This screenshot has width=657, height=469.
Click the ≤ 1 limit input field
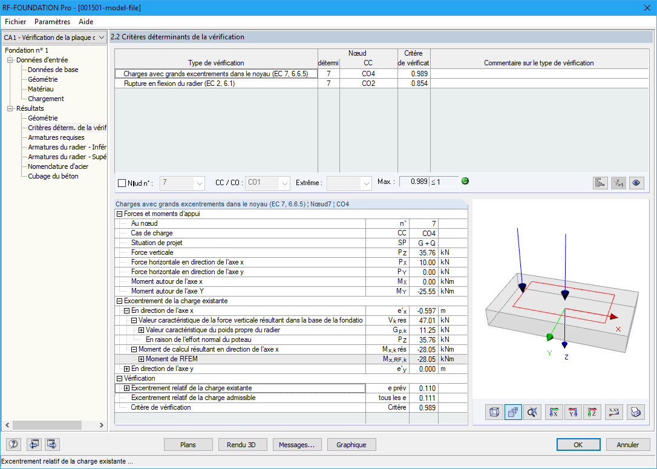[443, 182]
